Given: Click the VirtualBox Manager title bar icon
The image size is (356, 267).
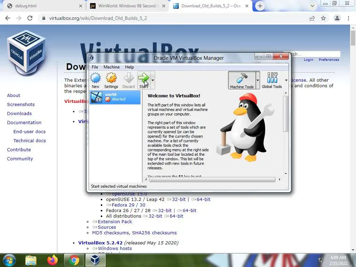Looking at the screenshot, I should click(91, 58).
